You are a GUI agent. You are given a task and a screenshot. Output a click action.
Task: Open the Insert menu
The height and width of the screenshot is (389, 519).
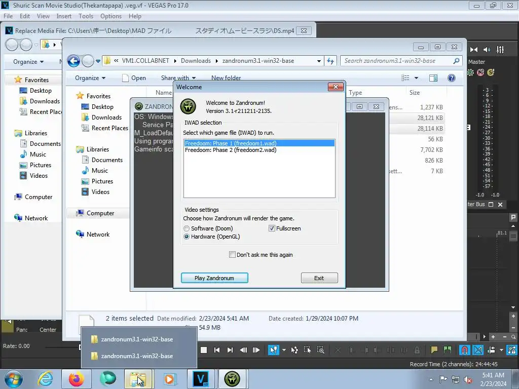pyautogui.click(x=63, y=16)
